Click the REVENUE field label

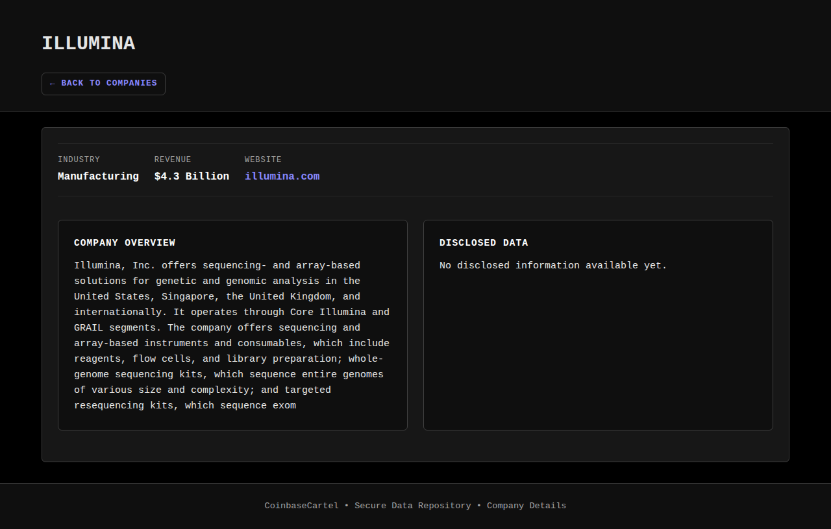(173, 159)
